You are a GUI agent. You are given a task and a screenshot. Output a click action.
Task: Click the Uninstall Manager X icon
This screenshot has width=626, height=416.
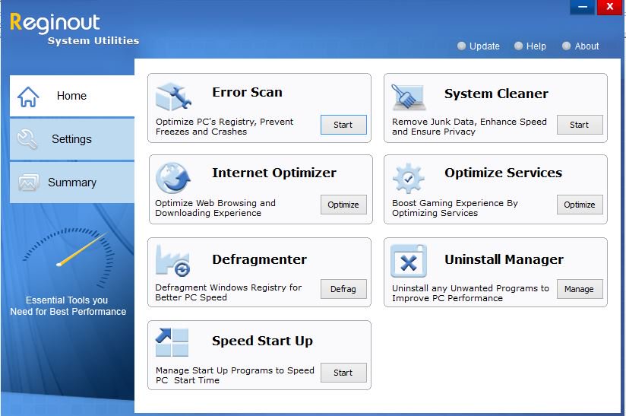[409, 261]
